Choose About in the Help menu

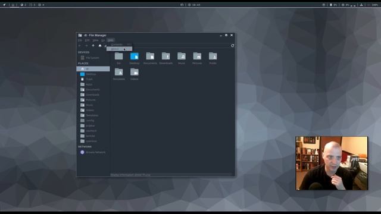click(119, 49)
